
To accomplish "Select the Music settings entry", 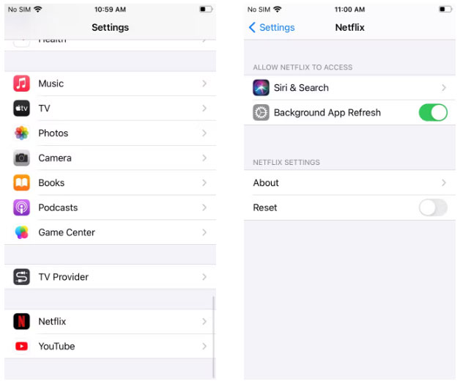I will [x=110, y=84].
